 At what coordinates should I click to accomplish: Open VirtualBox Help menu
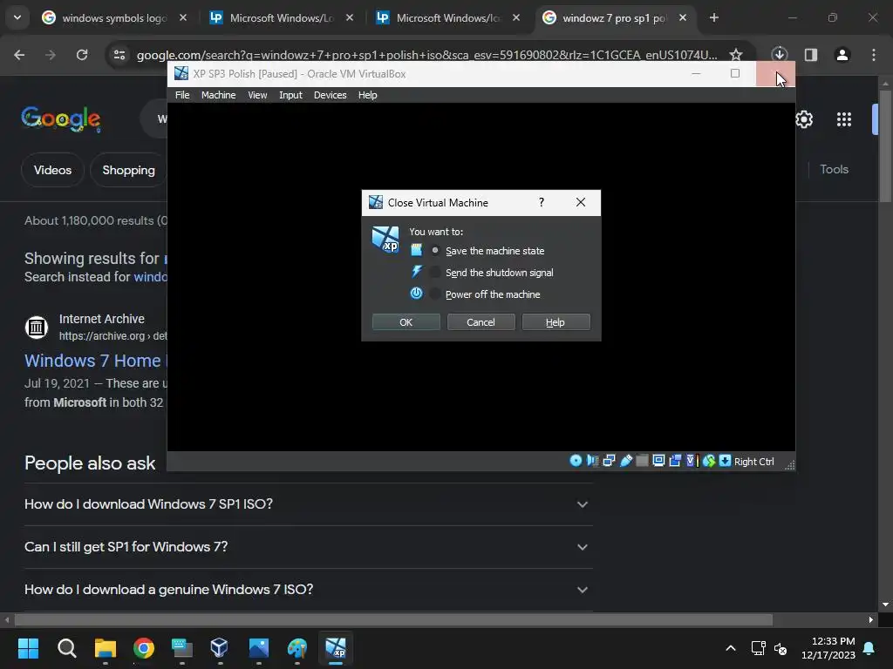click(367, 95)
